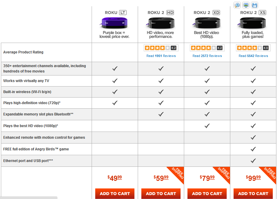Click the magnifier zoom-in icon
277x199 pixels.
pos(237,5)
